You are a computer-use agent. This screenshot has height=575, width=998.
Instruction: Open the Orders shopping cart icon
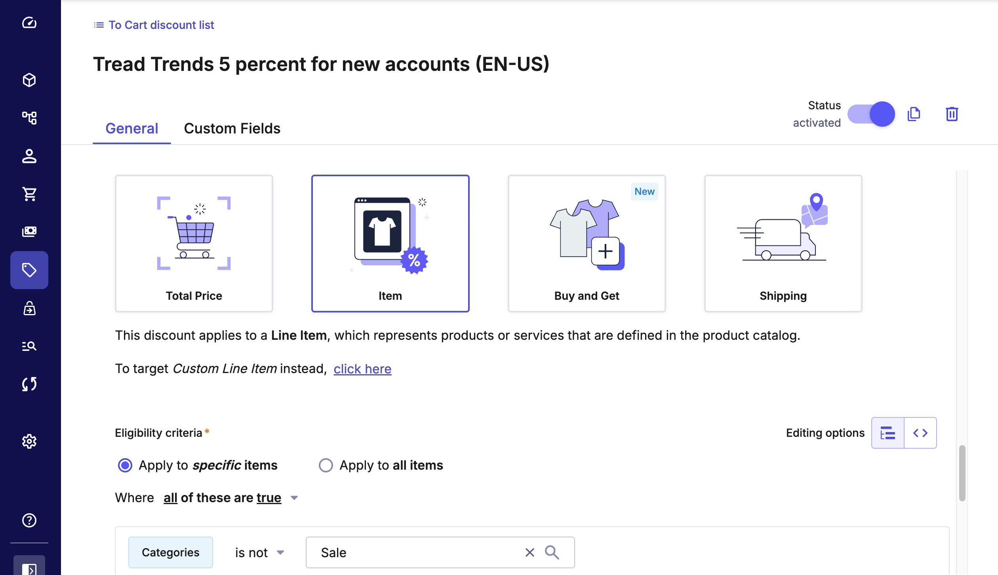tap(29, 194)
